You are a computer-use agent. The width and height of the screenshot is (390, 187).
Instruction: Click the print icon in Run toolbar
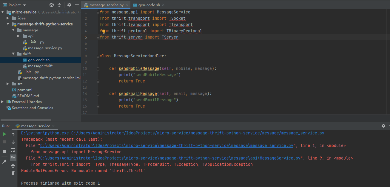(x=13, y=165)
